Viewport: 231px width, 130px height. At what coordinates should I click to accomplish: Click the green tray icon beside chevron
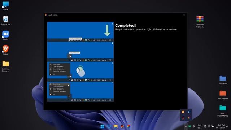tap(189, 126)
